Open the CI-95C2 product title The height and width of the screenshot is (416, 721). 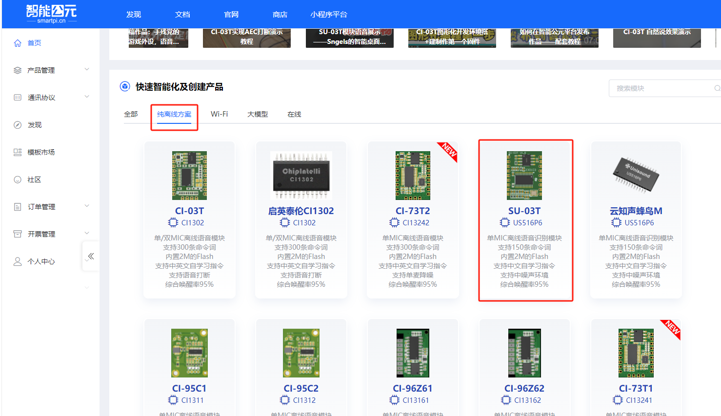[301, 388]
